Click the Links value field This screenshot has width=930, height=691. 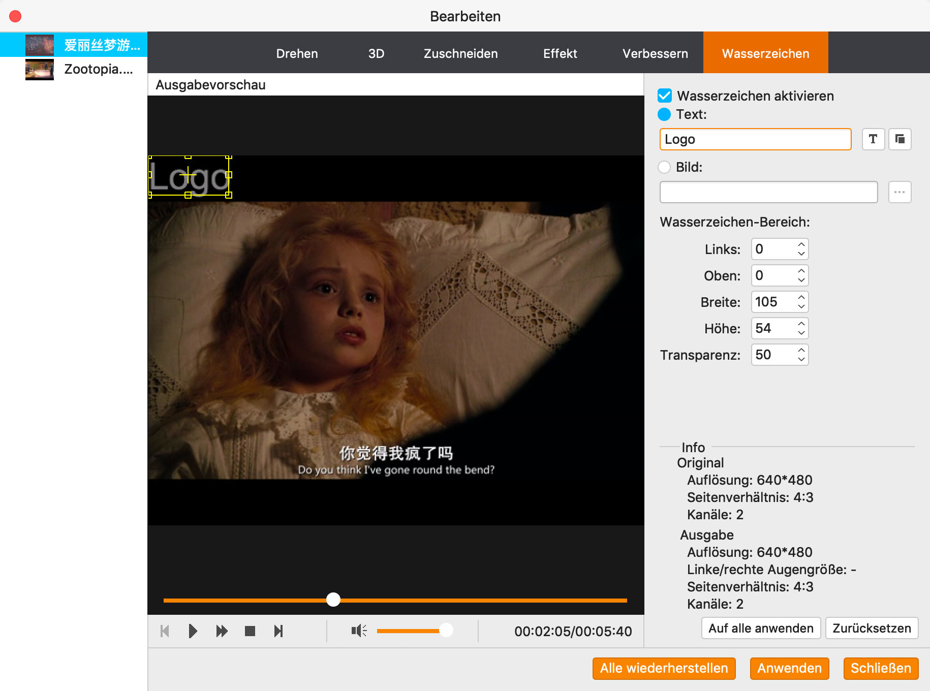pos(773,249)
